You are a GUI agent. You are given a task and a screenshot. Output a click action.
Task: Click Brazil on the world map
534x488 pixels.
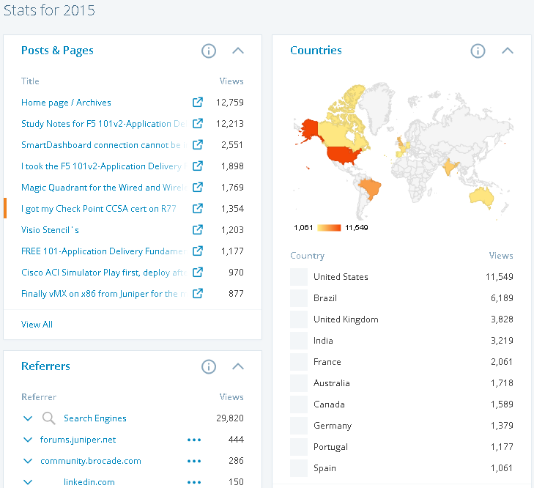369,188
